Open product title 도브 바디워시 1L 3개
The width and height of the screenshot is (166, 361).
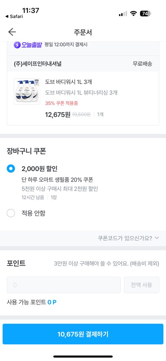(x=68, y=82)
